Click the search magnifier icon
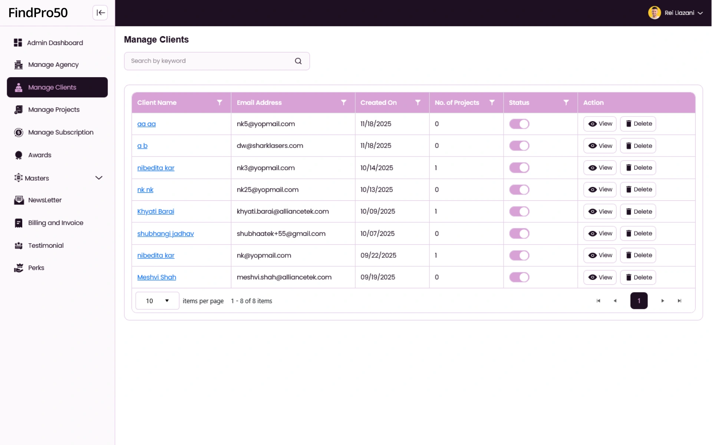 pyautogui.click(x=298, y=61)
